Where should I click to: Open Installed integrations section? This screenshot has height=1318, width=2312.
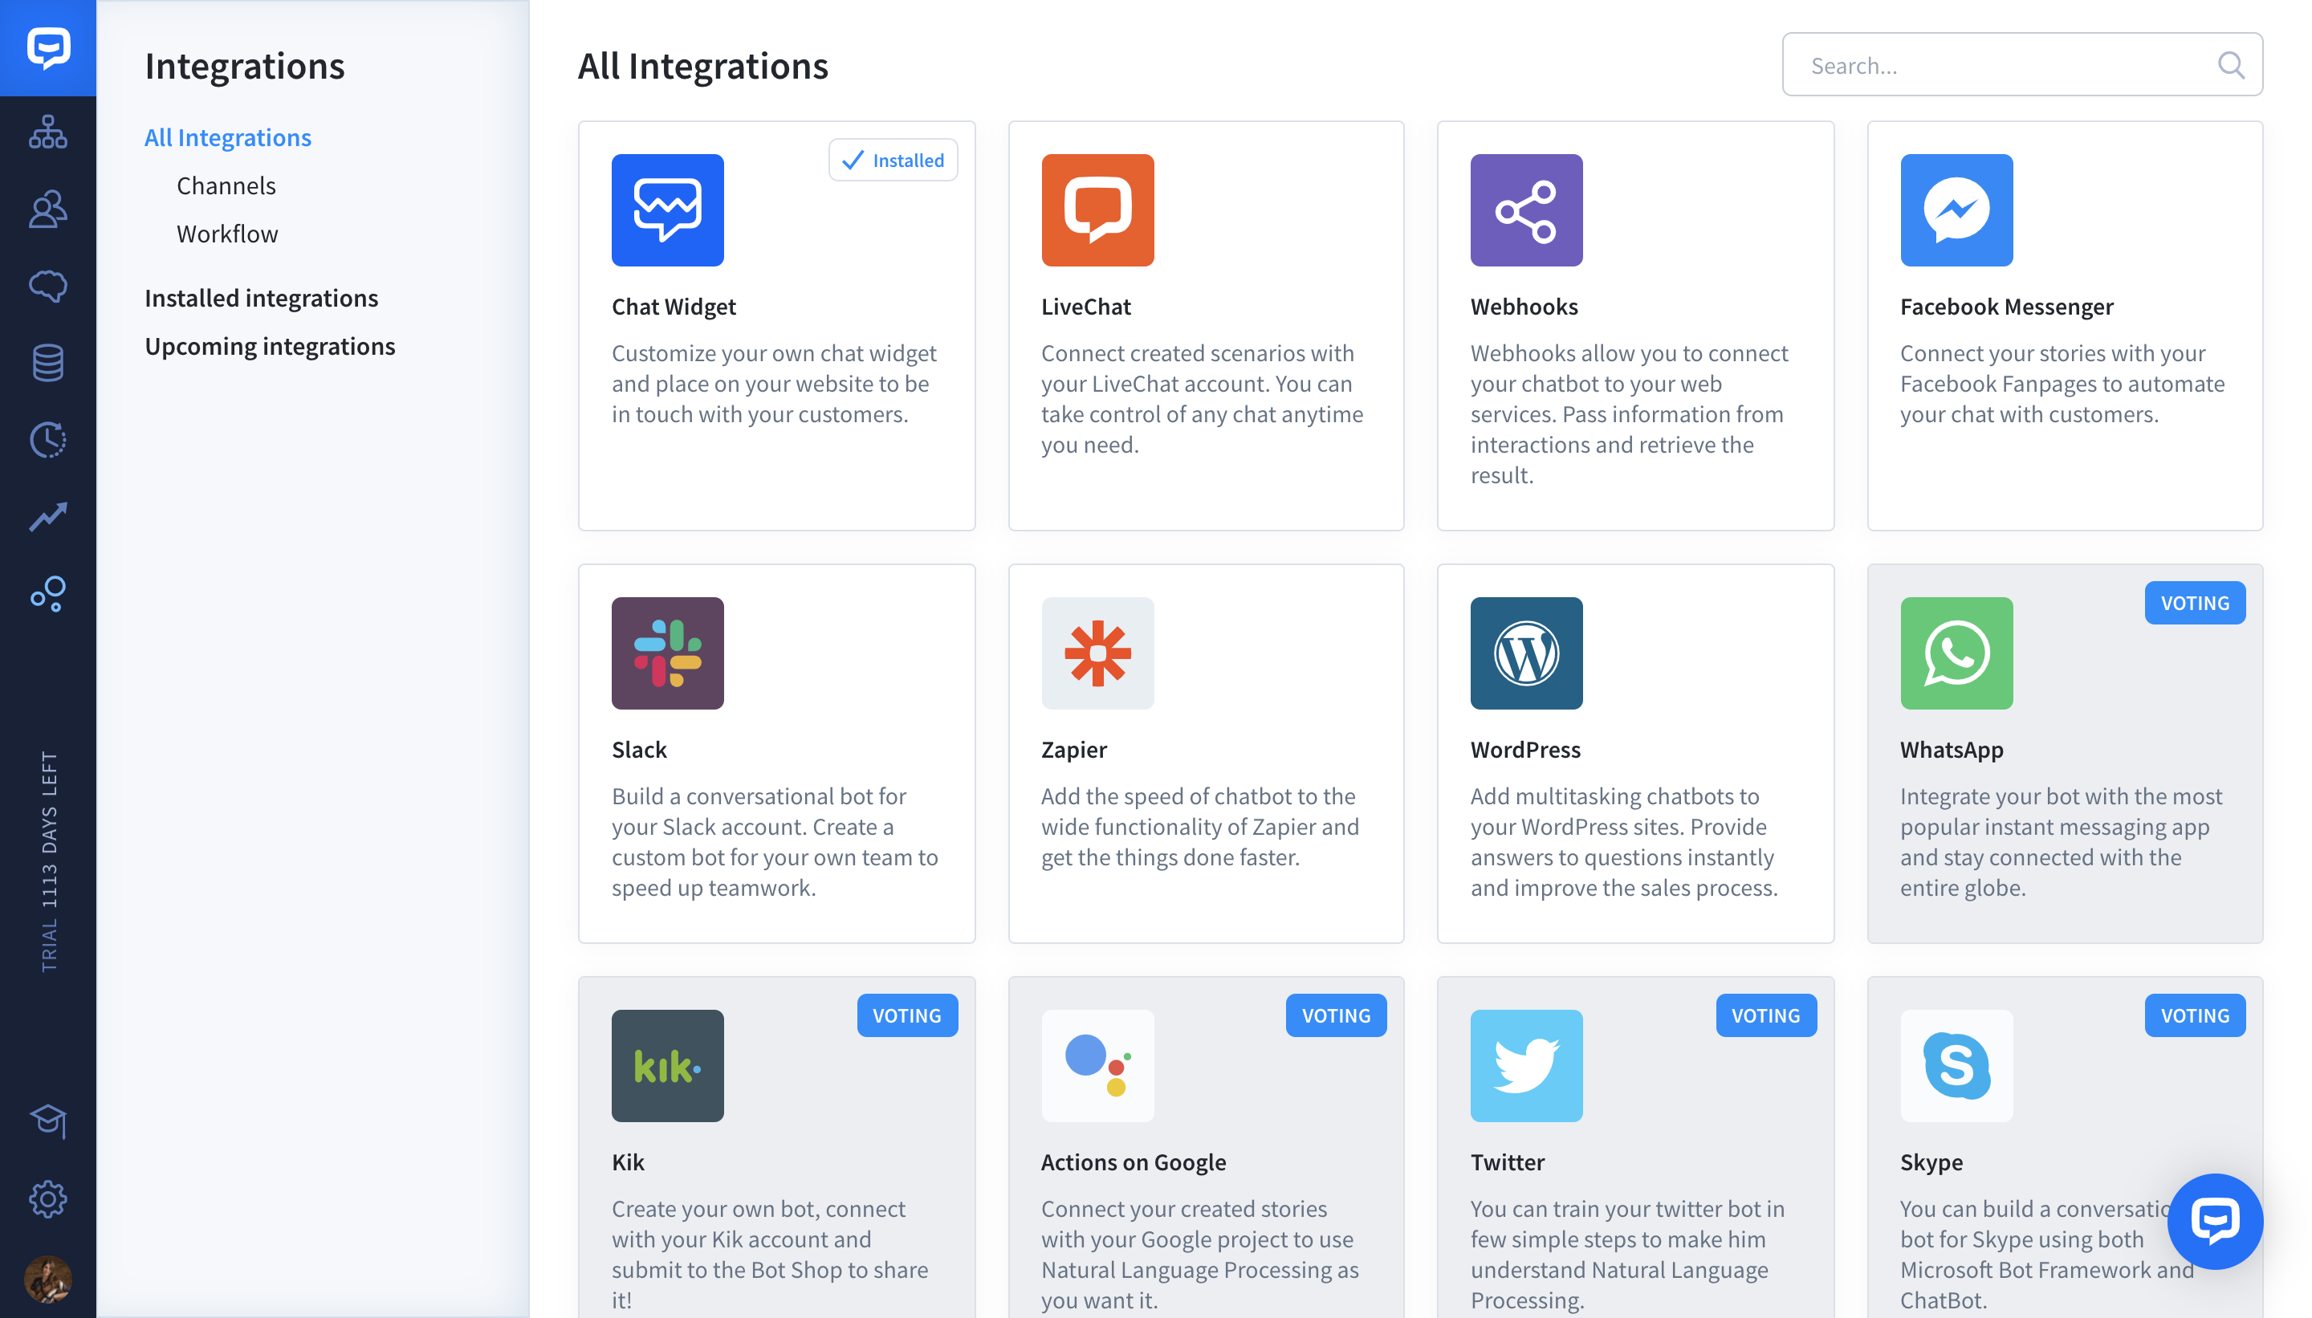point(262,298)
